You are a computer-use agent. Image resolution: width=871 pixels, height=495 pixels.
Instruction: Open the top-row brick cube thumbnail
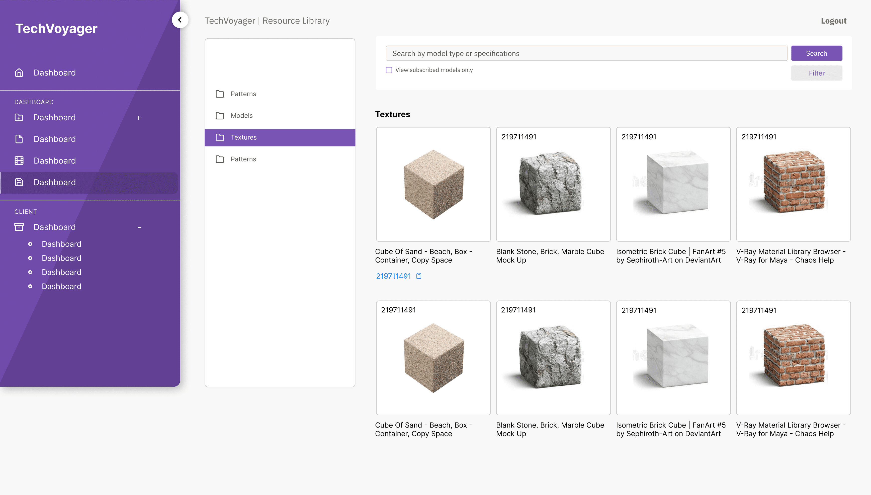pos(793,184)
